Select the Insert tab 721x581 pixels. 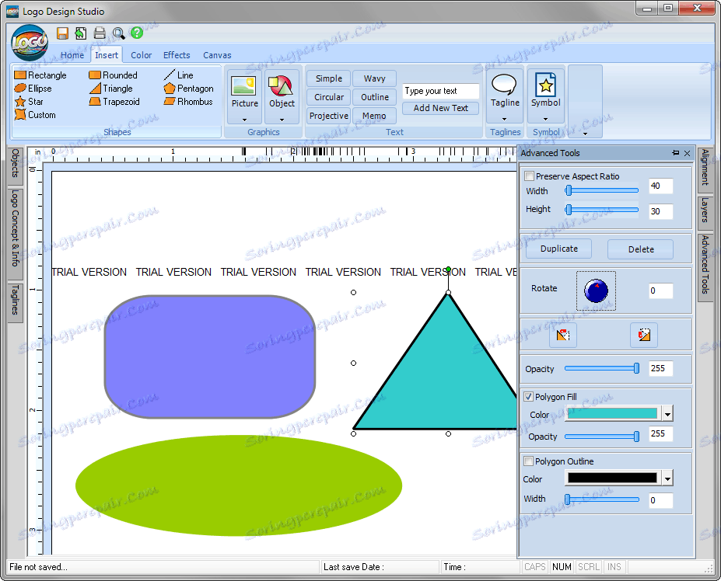click(x=107, y=55)
